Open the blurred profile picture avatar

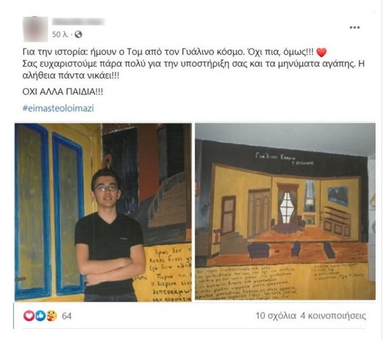35,29
